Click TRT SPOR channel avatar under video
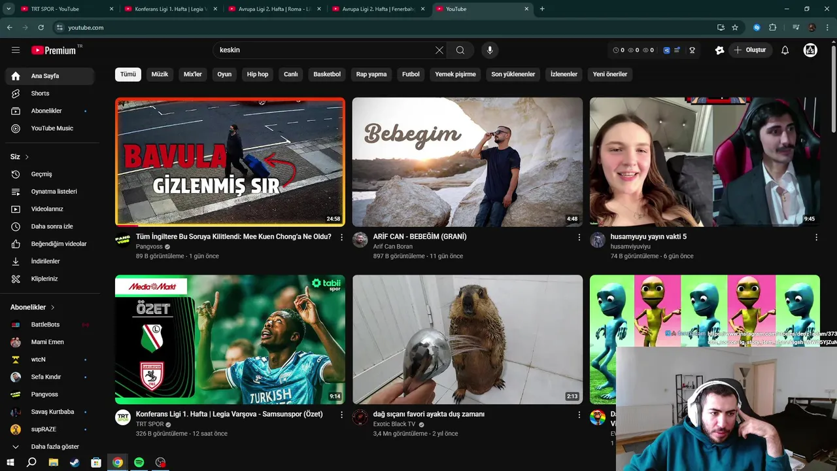 123,417
